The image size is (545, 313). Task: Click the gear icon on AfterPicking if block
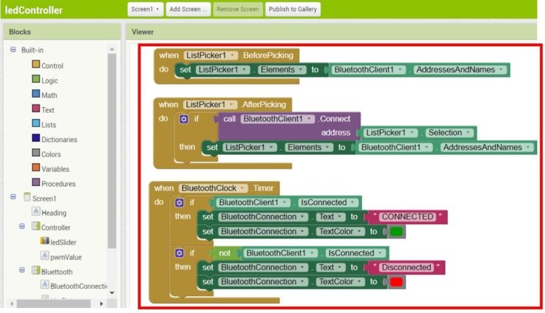[184, 119]
